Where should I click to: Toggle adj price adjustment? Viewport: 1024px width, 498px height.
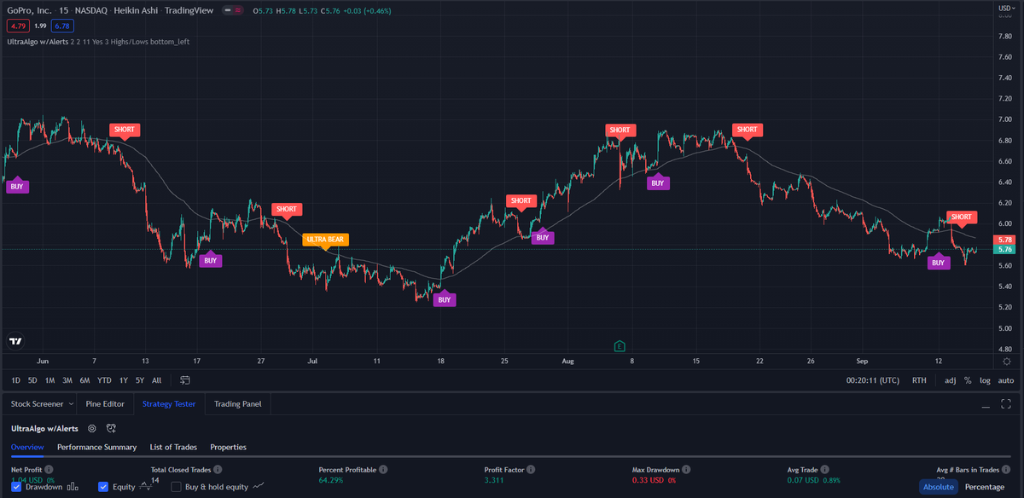[951, 380]
